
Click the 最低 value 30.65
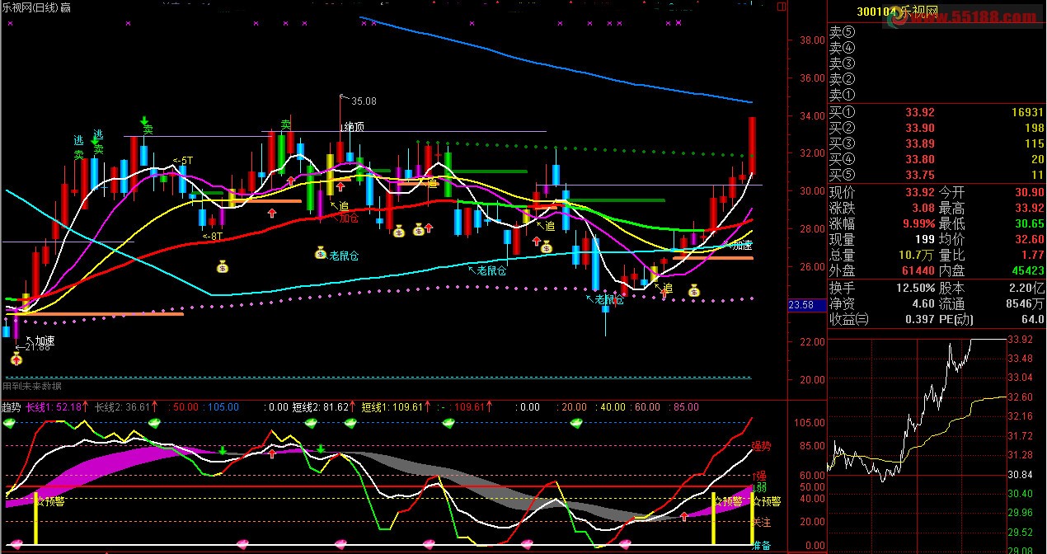click(1030, 223)
